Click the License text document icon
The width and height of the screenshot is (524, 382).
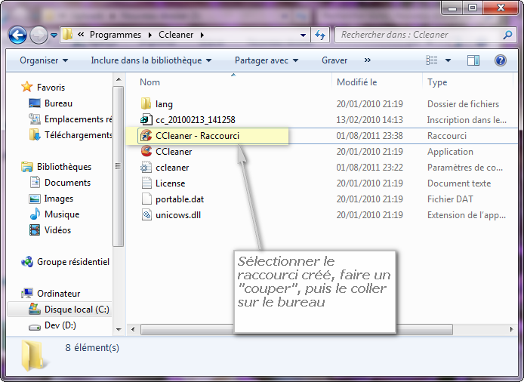(146, 183)
